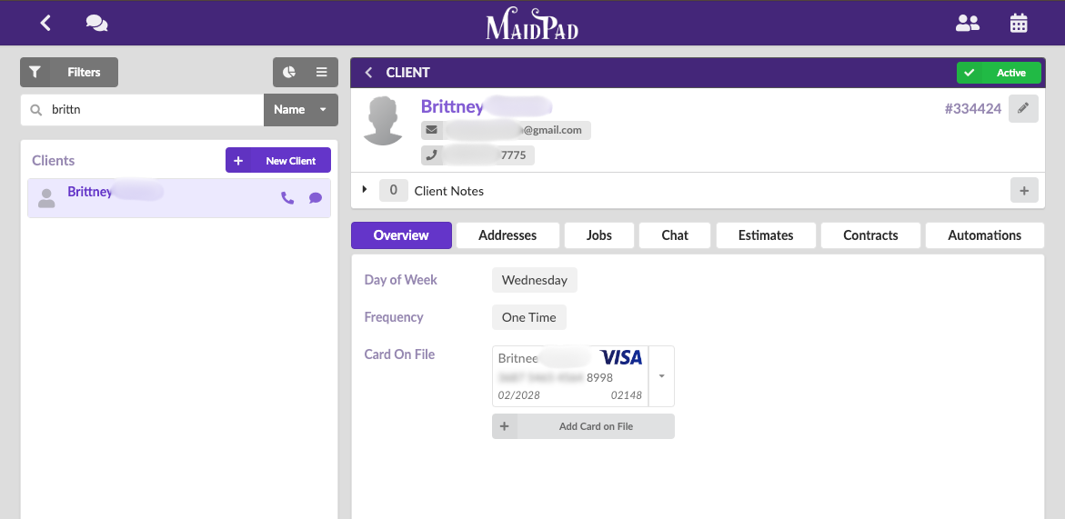Open the people icon in the top header
The height and width of the screenshot is (519, 1065).
coord(967,23)
